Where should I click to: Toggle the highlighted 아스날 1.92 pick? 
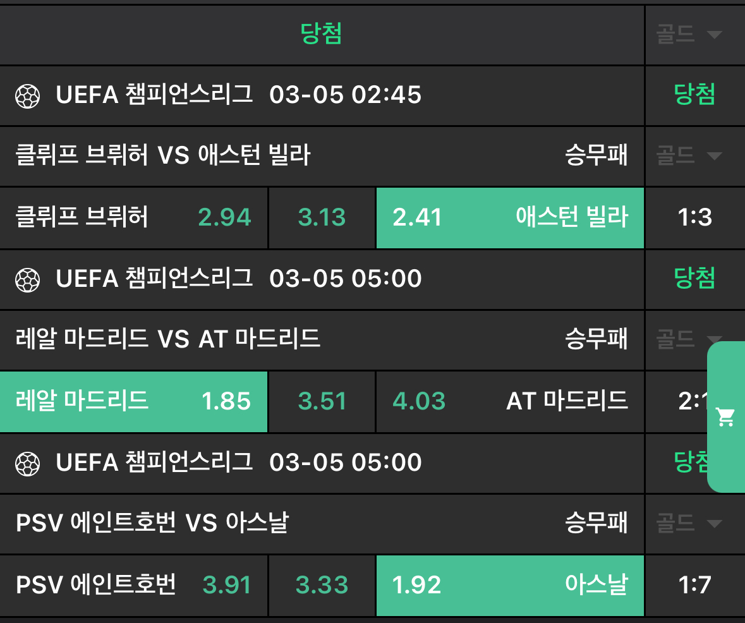point(510,586)
